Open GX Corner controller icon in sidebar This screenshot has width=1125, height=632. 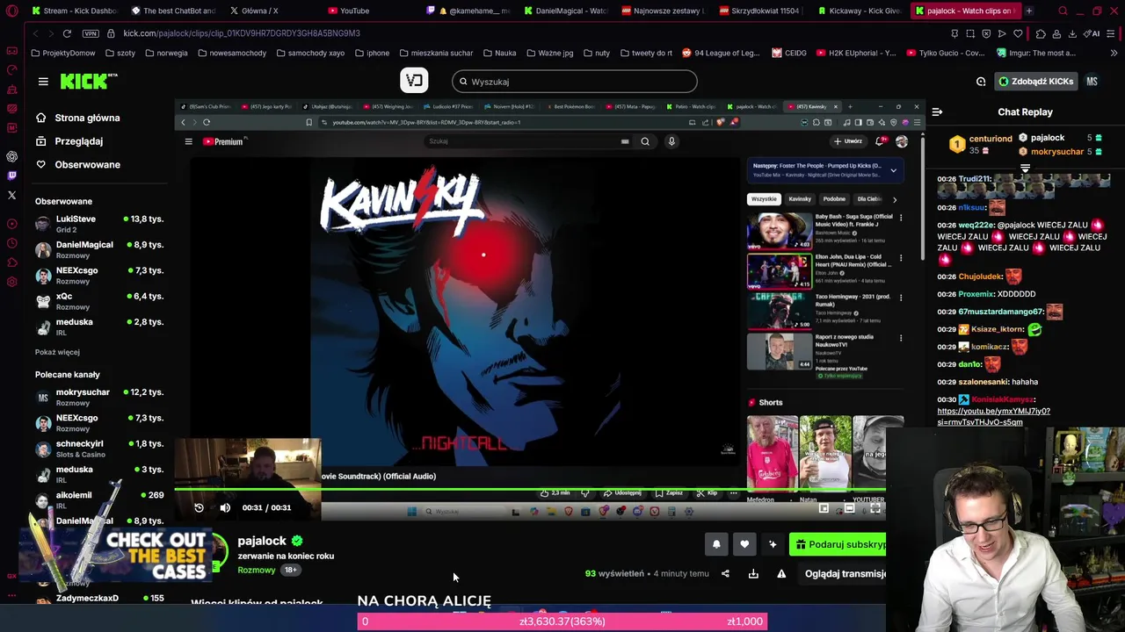click(11, 51)
